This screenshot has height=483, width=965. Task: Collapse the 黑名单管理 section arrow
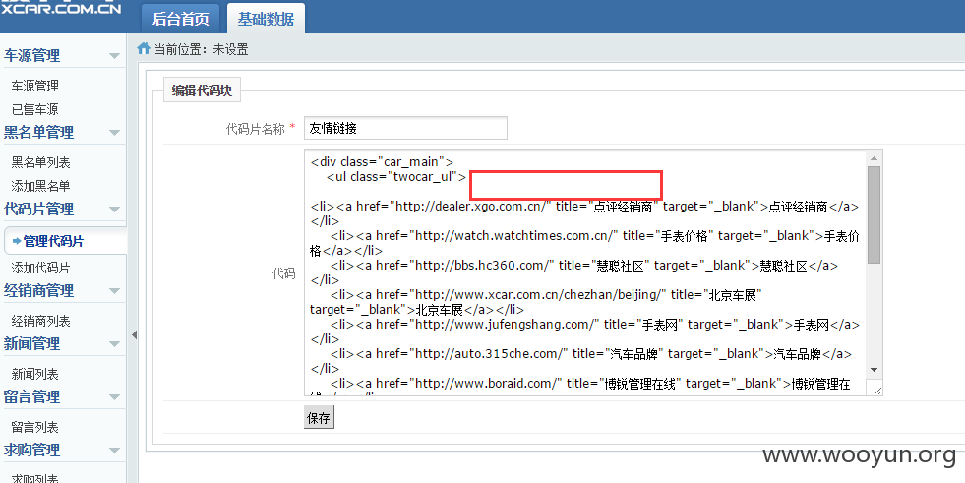coord(114,132)
